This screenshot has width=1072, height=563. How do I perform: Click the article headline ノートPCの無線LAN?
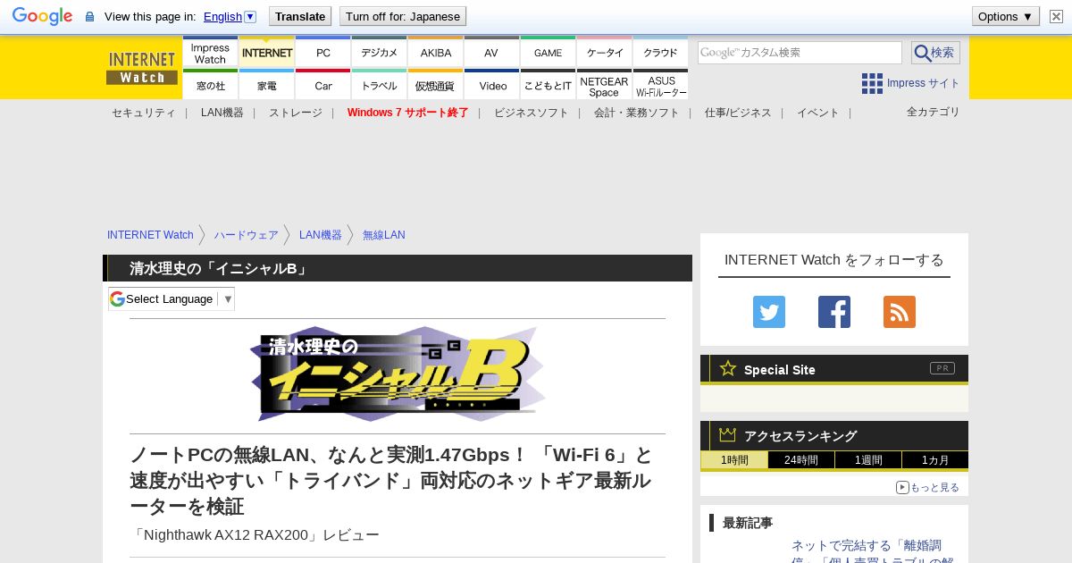click(391, 481)
